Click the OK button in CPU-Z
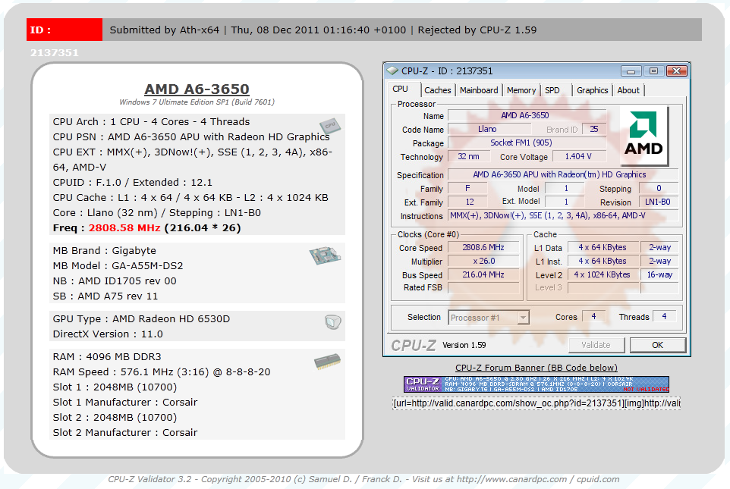730x489 pixels. click(x=657, y=345)
